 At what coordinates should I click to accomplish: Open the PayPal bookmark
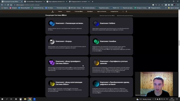click(x=115, y=8)
